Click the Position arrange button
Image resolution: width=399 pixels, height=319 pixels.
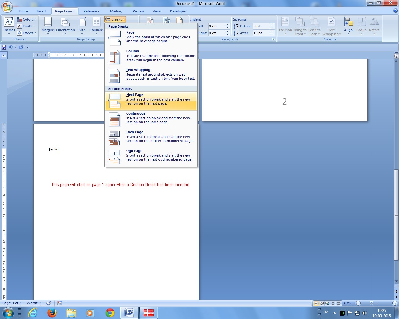click(x=285, y=26)
